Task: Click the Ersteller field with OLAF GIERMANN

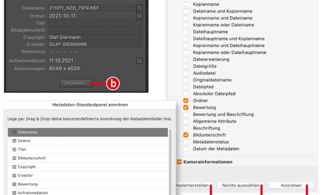Action: click(95, 44)
